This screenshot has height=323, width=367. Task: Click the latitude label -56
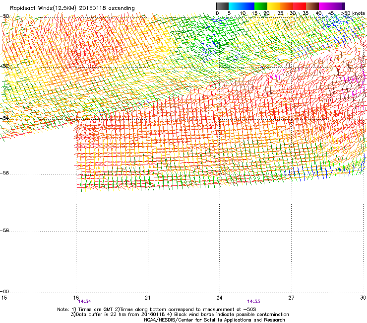[x=4, y=173]
